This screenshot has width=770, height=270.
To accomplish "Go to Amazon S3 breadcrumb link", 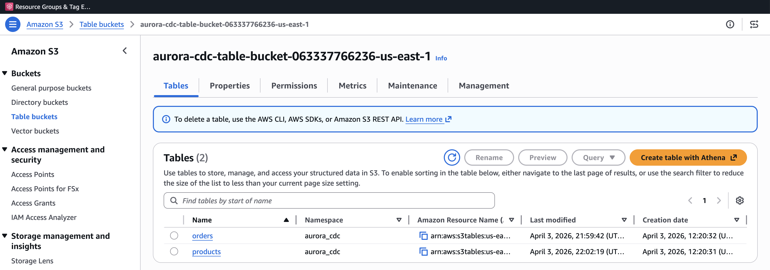I will tap(45, 24).
